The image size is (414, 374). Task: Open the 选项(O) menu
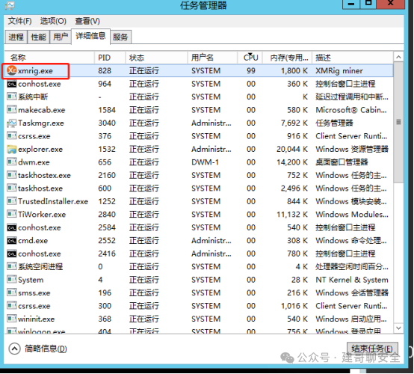click(x=53, y=21)
